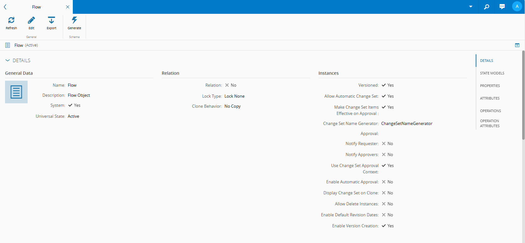Image resolution: width=525 pixels, height=243 pixels.
Task: Click the General Data heading
Action: 19,73
